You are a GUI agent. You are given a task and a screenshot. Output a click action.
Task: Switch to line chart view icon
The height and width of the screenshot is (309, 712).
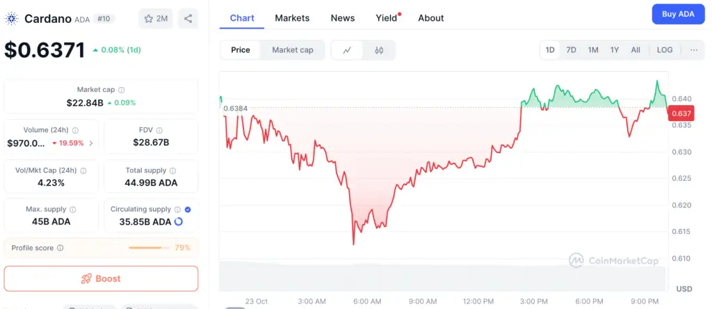[x=348, y=50]
